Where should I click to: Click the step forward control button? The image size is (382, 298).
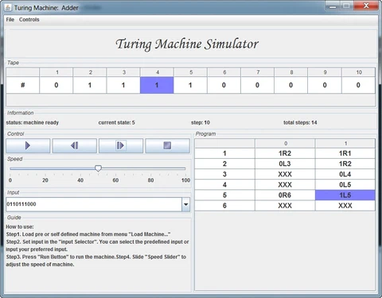click(121, 145)
